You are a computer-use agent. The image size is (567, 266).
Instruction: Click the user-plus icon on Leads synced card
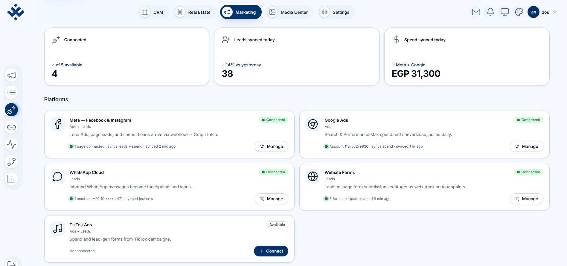pyautogui.click(x=226, y=40)
